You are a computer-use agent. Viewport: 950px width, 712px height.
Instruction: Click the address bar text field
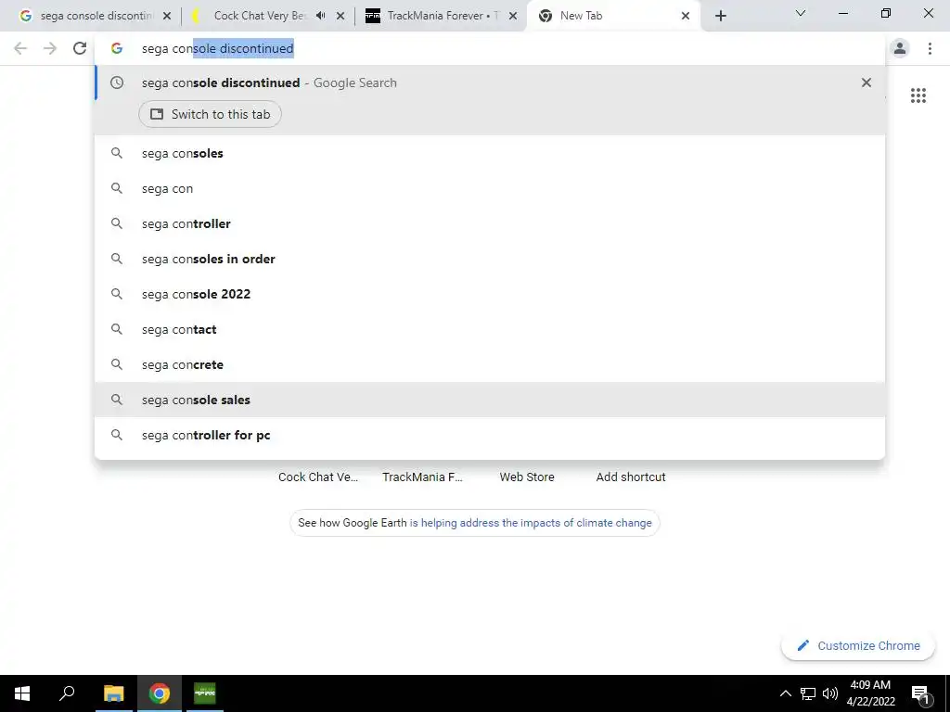tap(490, 48)
